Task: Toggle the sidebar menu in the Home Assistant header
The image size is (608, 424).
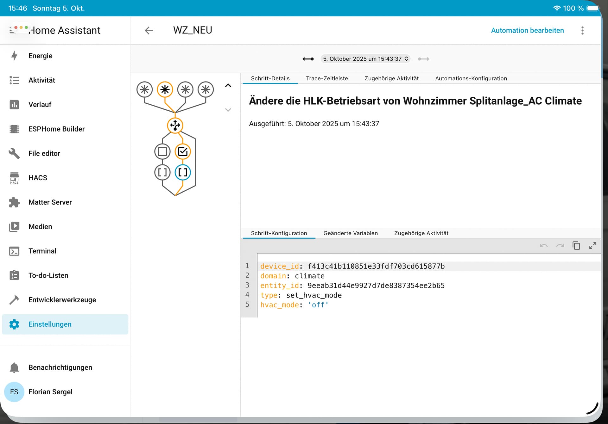Action: tap(13, 30)
